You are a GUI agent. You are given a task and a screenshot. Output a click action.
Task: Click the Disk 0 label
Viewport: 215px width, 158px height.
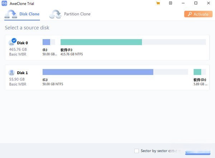(x=22, y=43)
